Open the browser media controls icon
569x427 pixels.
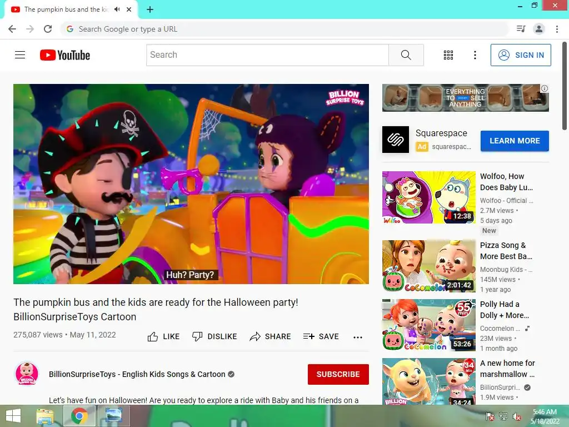point(521,29)
